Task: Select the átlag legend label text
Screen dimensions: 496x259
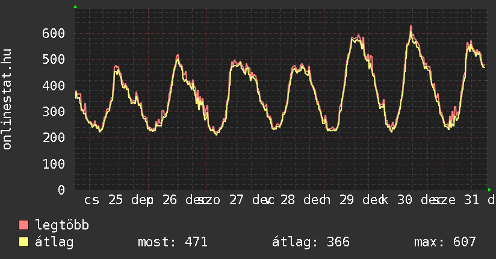Action: (x=54, y=242)
